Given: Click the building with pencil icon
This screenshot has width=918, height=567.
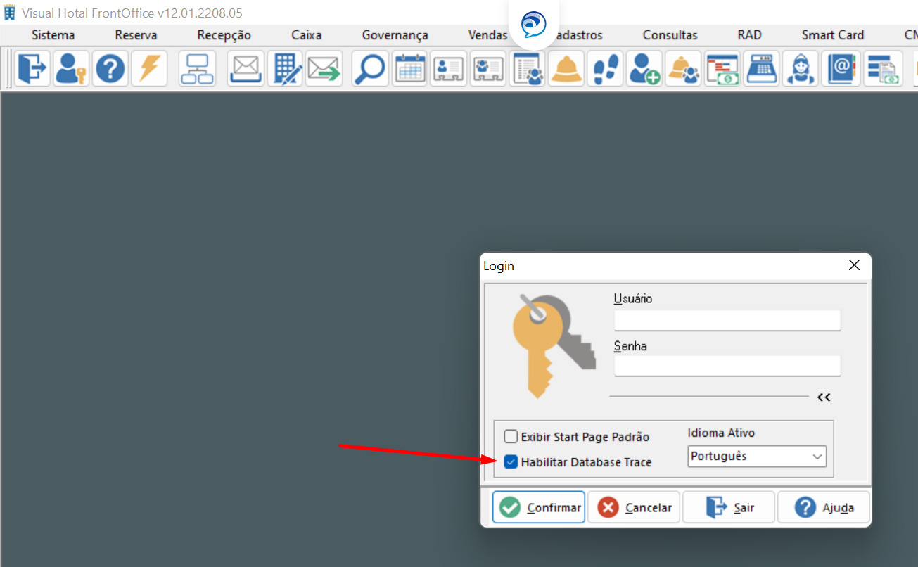Looking at the screenshot, I should point(285,68).
